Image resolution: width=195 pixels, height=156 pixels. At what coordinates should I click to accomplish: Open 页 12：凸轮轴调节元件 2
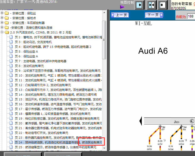click(43, 85)
